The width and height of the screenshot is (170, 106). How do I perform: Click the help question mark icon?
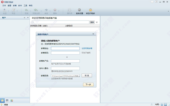point(156,2)
